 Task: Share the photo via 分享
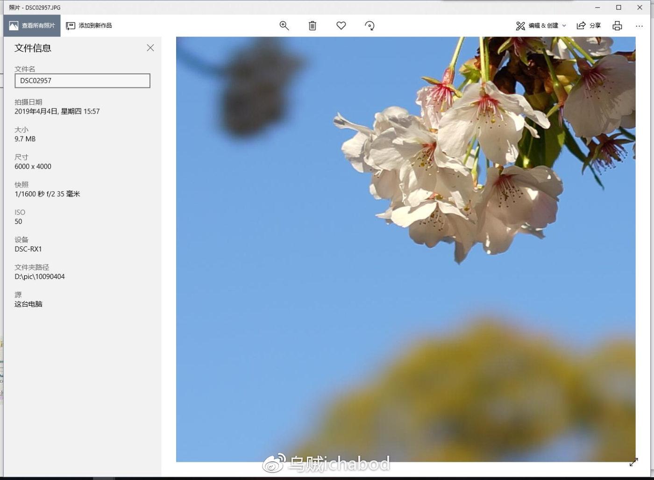[x=589, y=26]
